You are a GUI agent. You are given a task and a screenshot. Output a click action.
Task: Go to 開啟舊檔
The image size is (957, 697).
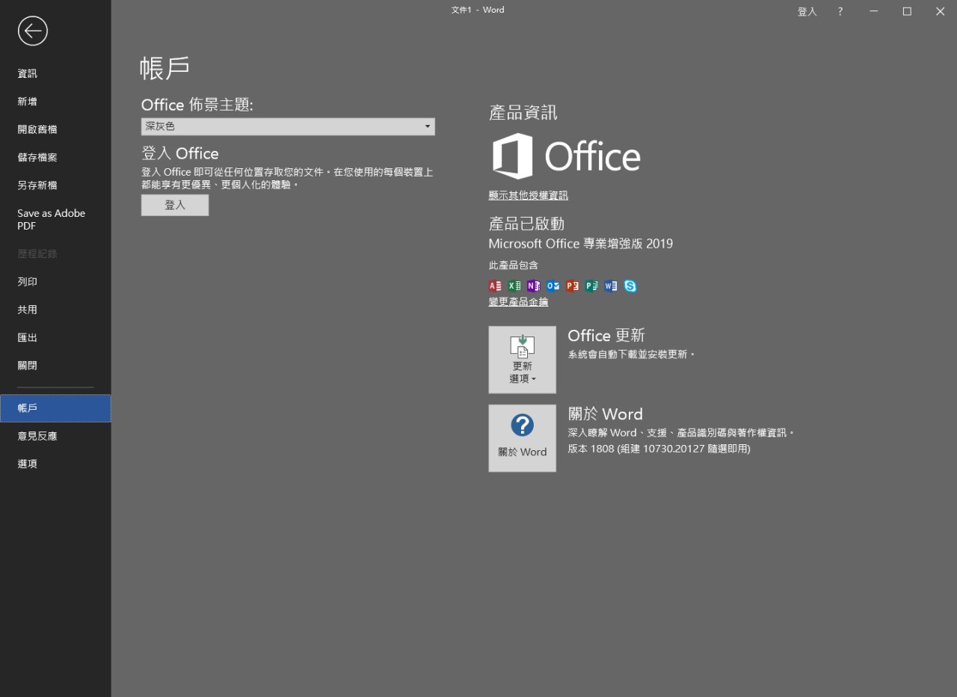click(55, 129)
